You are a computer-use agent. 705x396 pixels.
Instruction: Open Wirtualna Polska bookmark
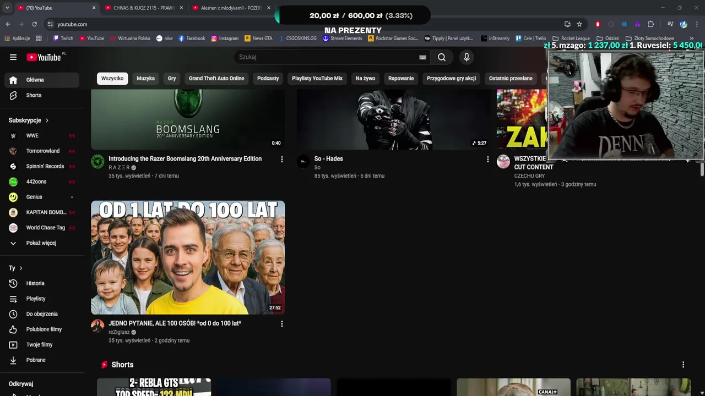(x=130, y=38)
